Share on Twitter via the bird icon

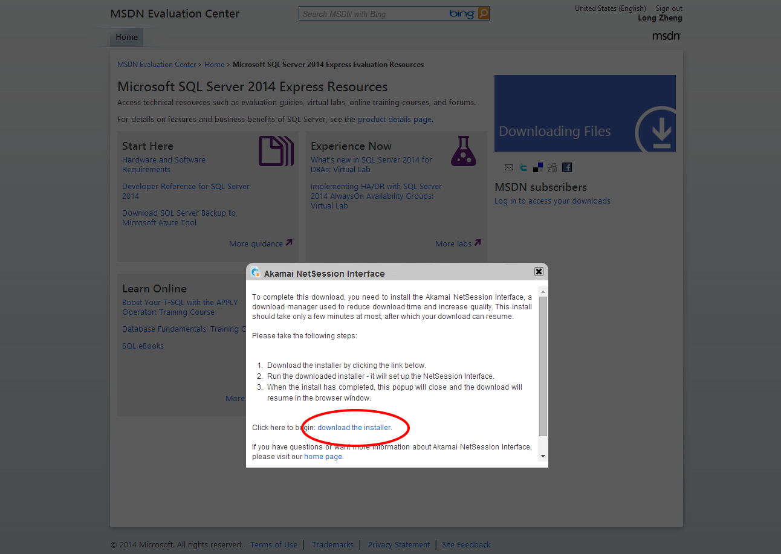tap(523, 167)
